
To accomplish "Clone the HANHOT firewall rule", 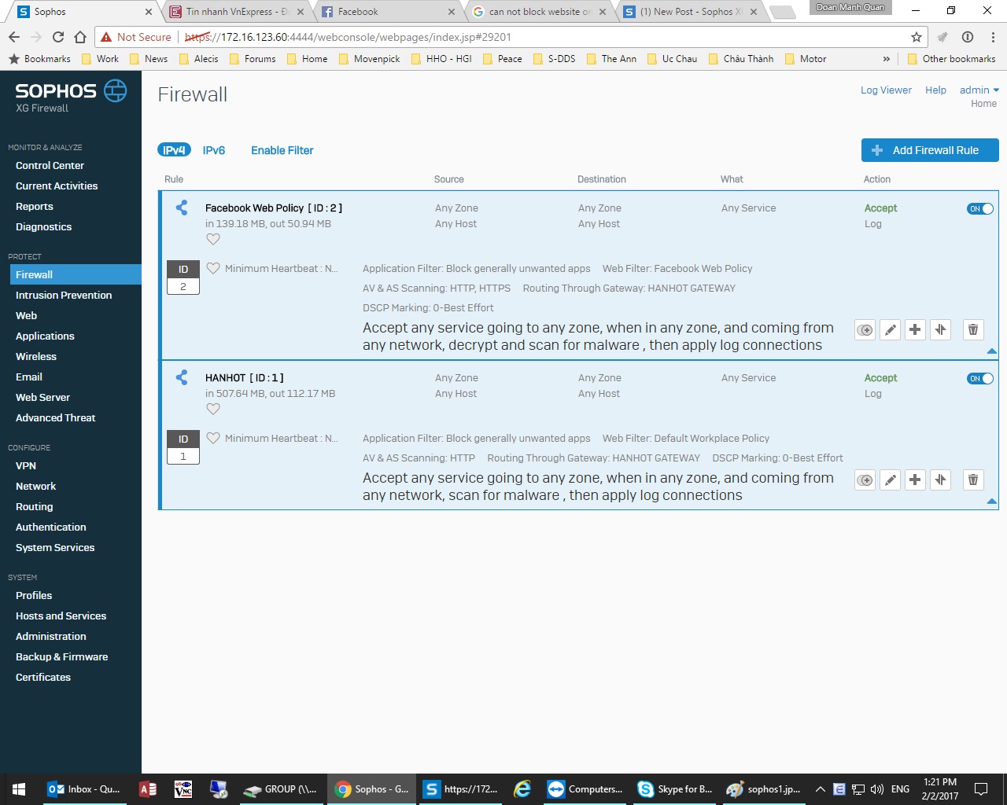I will click(865, 480).
